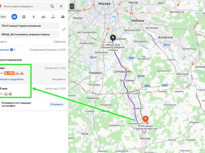This screenshot has height=153, width=205.
Task: Click Климовск label on map
Action: point(95,85)
